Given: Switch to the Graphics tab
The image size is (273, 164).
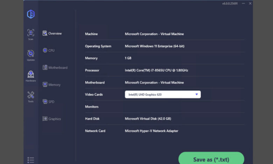Looking at the screenshot, I should 52,119.
